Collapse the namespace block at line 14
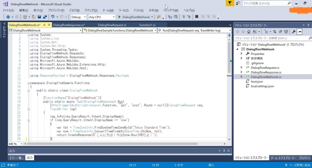 click(x=29, y=83)
